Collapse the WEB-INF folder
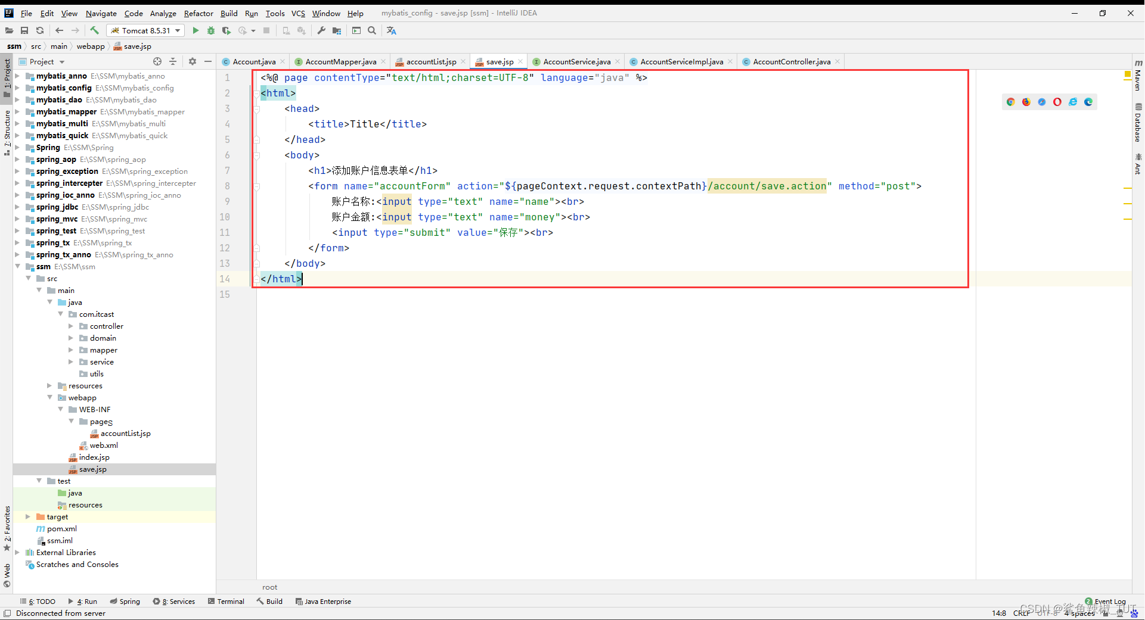This screenshot has height=620, width=1145. coord(60,409)
